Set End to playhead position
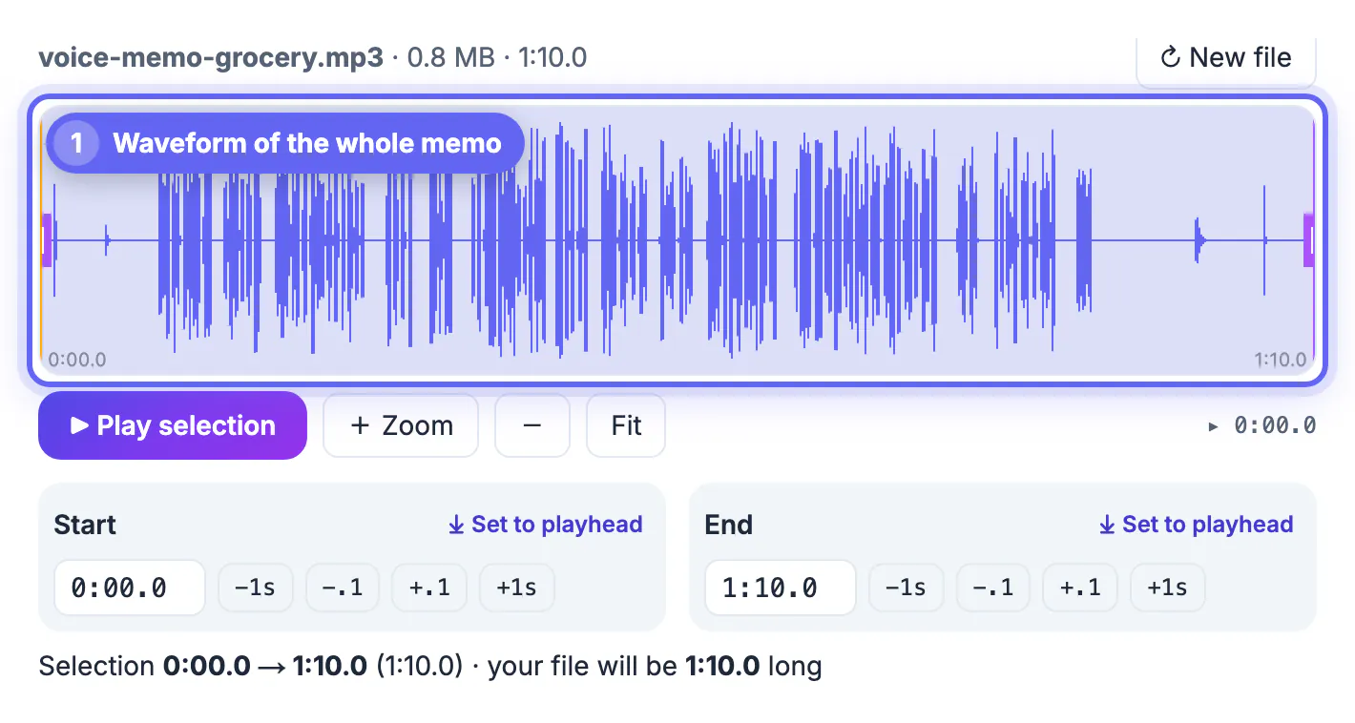This screenshot has height=723, width=1355. [x=1197, y=525]
